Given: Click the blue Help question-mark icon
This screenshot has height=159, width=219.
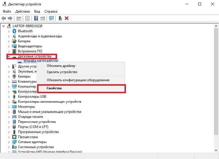Looking at the screenshot, I should [36, 18].
